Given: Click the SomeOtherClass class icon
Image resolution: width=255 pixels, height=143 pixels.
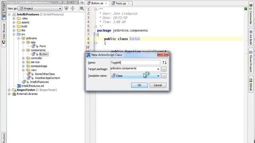Looking at the screenshot, I should point(28,74).
